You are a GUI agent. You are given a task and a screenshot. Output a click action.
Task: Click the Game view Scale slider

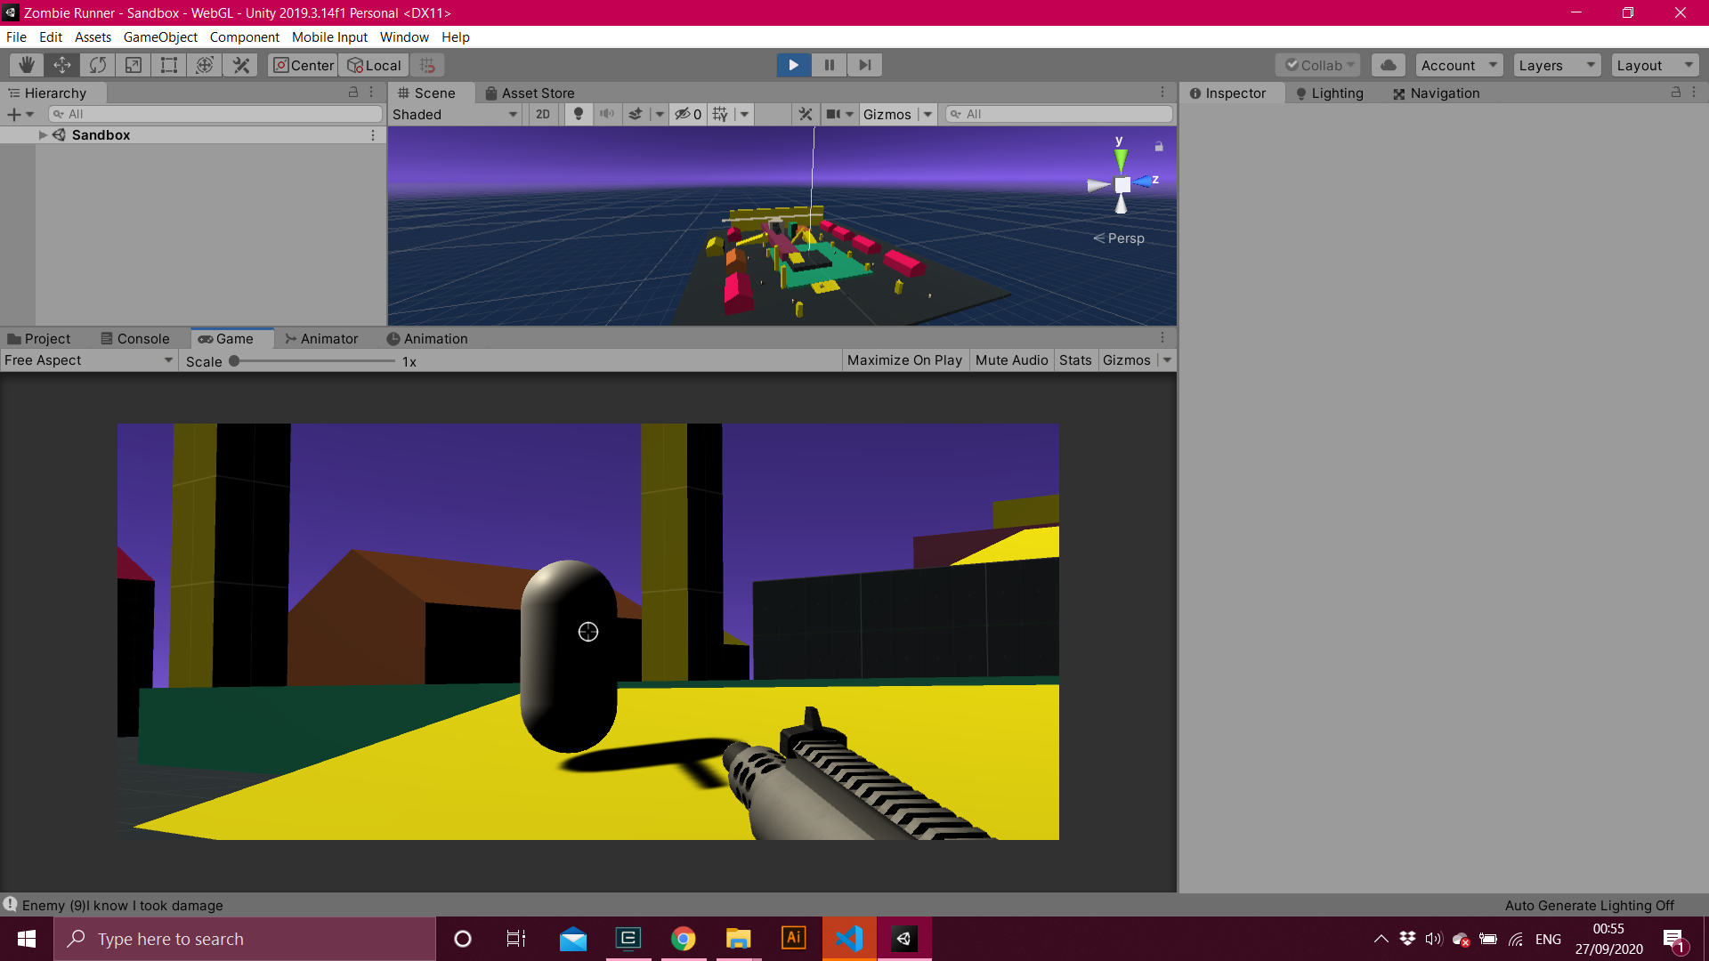312,361
